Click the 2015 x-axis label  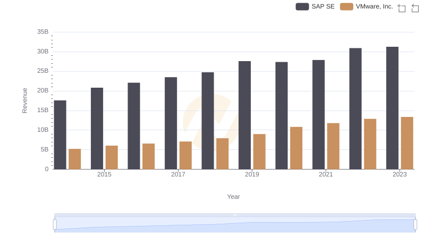tap(104, 174)
